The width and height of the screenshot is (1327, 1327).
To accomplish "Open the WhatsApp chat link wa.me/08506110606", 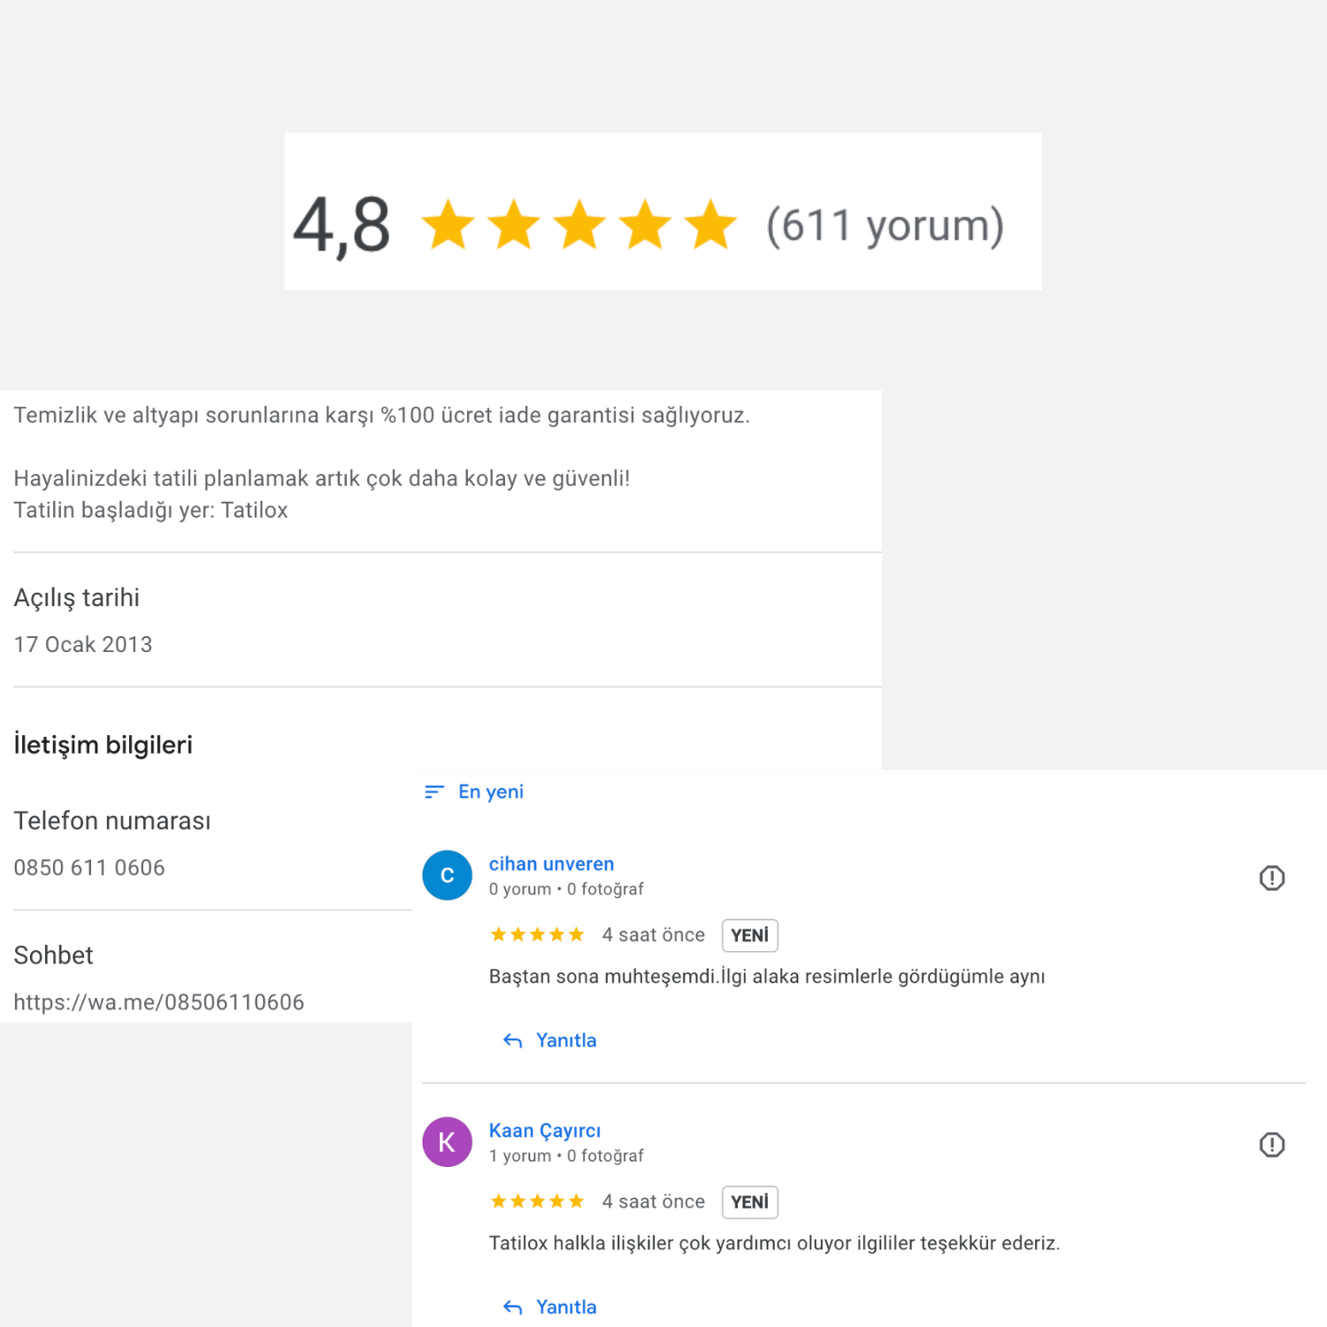I will (159, 1001).
